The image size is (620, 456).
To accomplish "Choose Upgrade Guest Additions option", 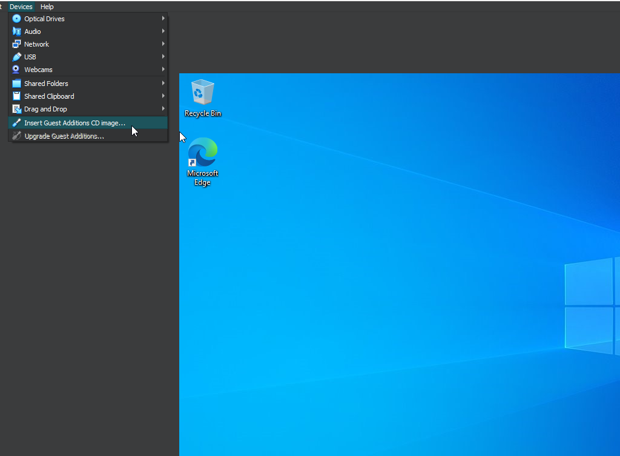I will pos(64,136).
